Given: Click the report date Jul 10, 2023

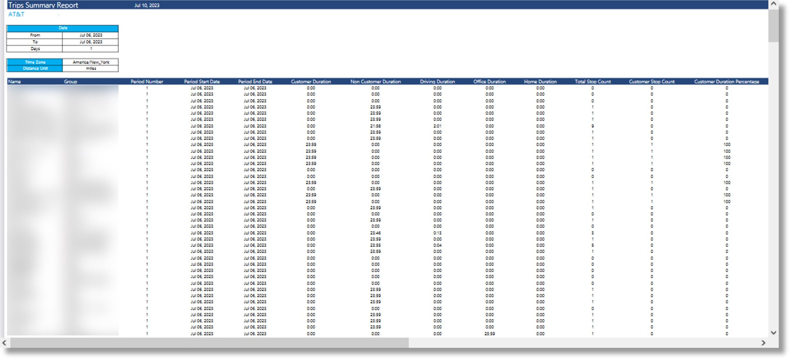Looking at the screenshot, I should tap(147, 5).
